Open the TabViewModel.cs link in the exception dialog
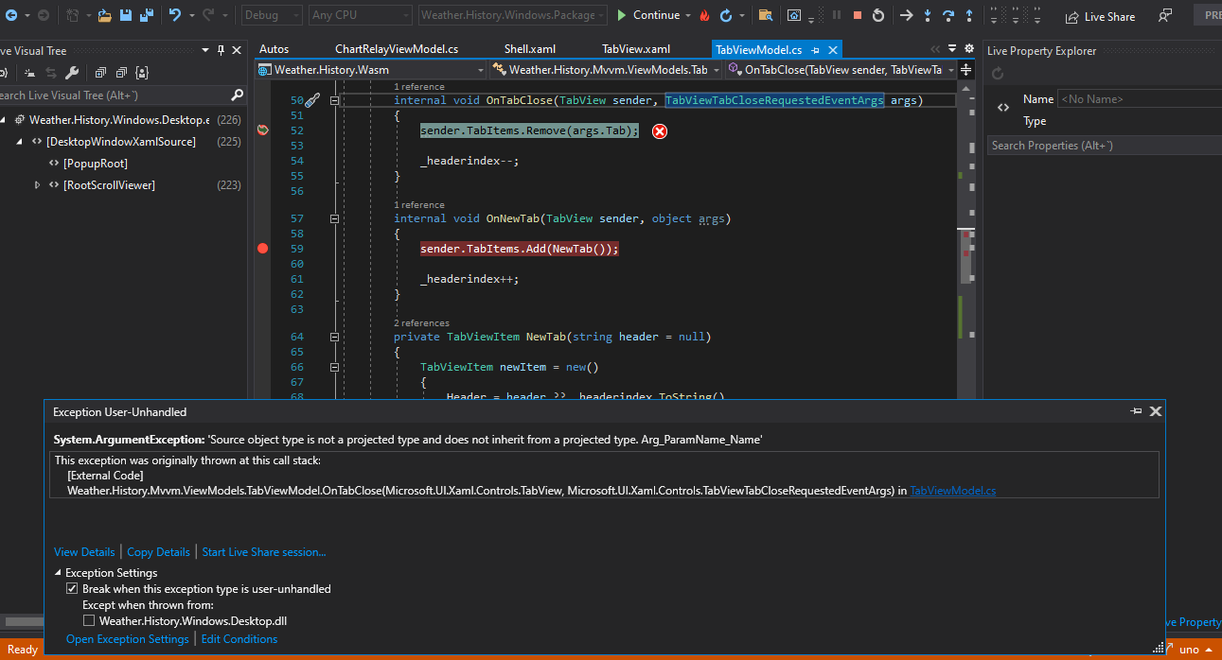The width and height of the screenshot is (1222, 660). click(952, 490)
